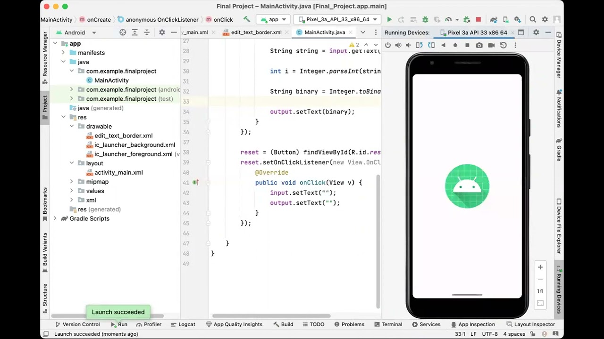Screen dimensions: 604x339
Task: Rotate emulator left icon
Action: [x=419, y=45]
